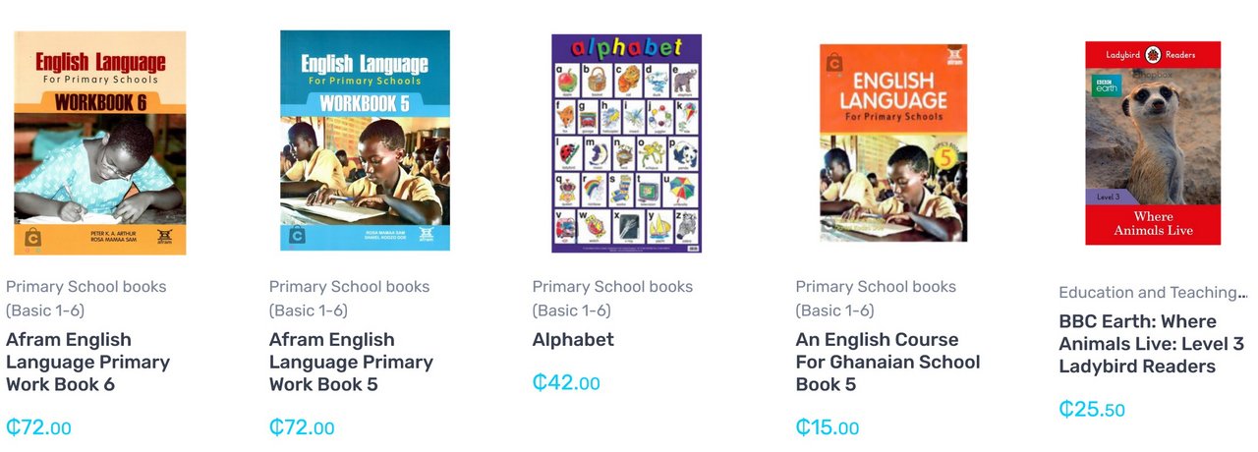View the Alphabet poster image

coord(627,143)
